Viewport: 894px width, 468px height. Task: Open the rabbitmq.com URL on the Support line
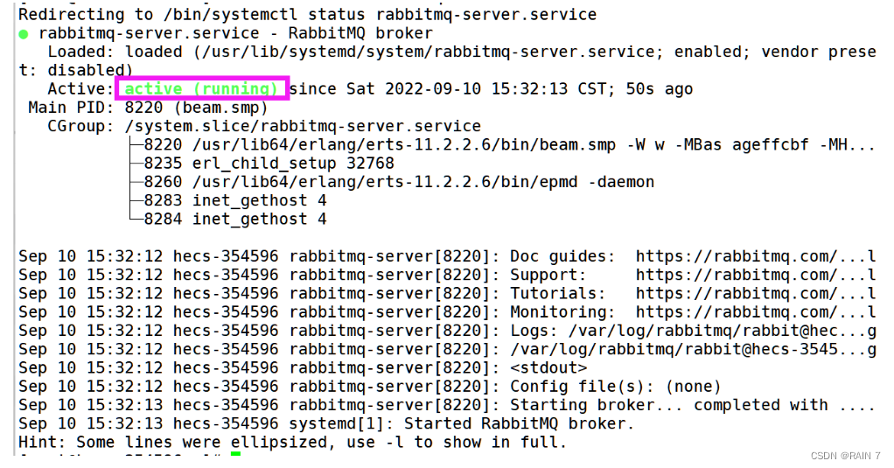click(756, 275)
